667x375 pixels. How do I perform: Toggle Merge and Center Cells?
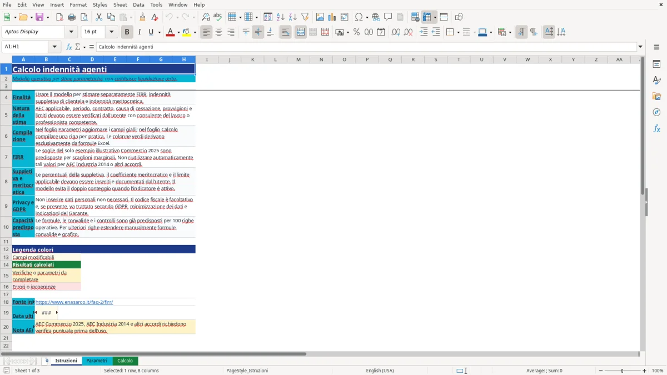(301, 32)
